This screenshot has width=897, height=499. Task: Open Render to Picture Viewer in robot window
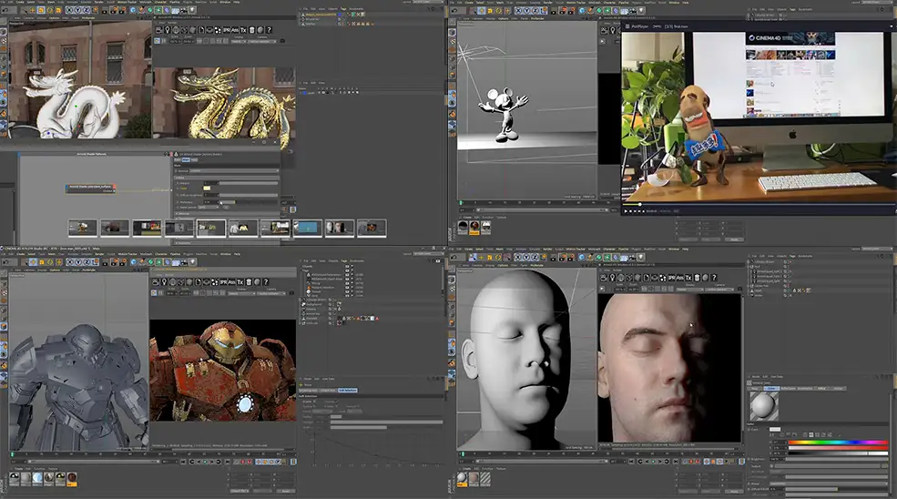click(x=114, y=262)
